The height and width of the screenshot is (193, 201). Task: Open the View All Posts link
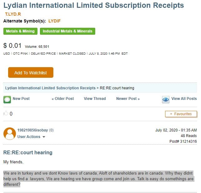coord(184,99)
